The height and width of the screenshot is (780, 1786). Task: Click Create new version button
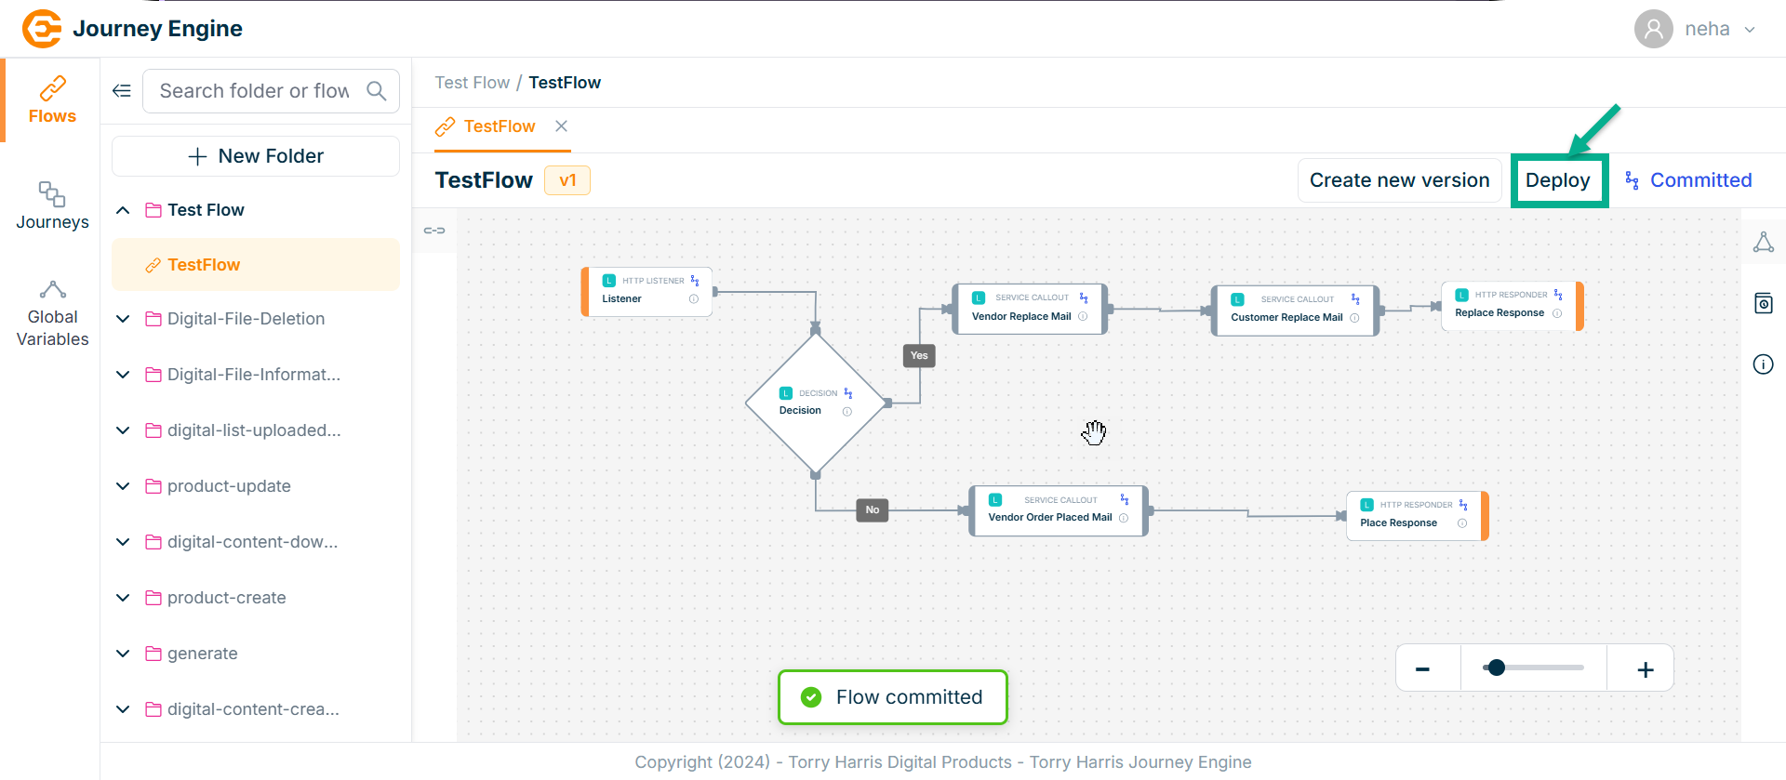click(x=1399, y=180)
